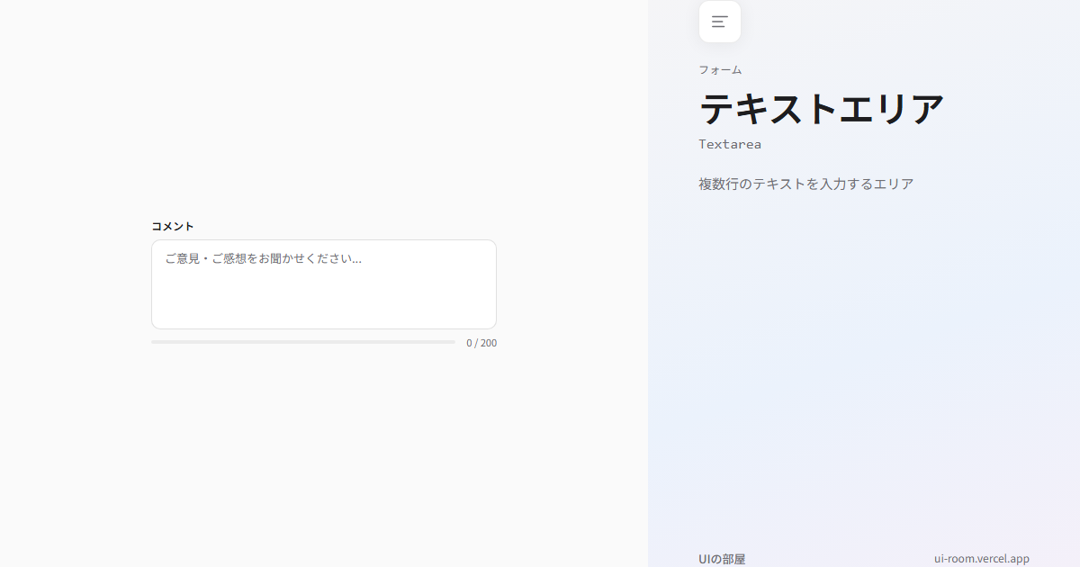Open the hamburger menu icon
This screenshot has height=567, width=1080.
coord(720,22)
